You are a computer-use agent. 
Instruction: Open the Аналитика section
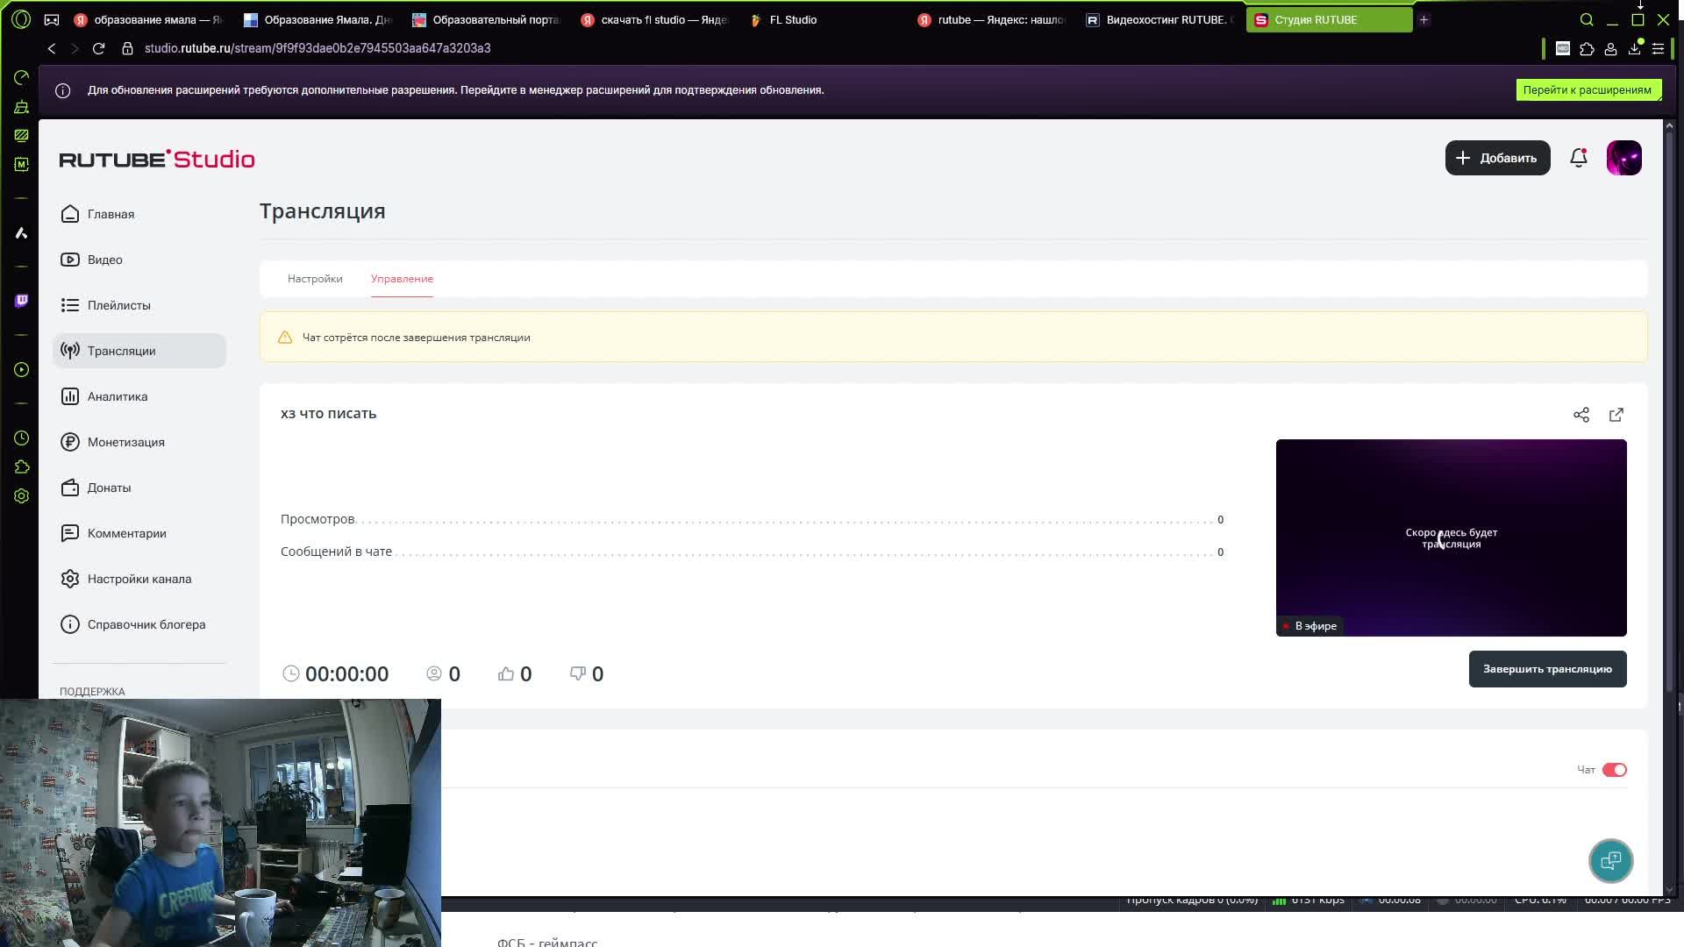pyautogui.click(x=139, y=396)
